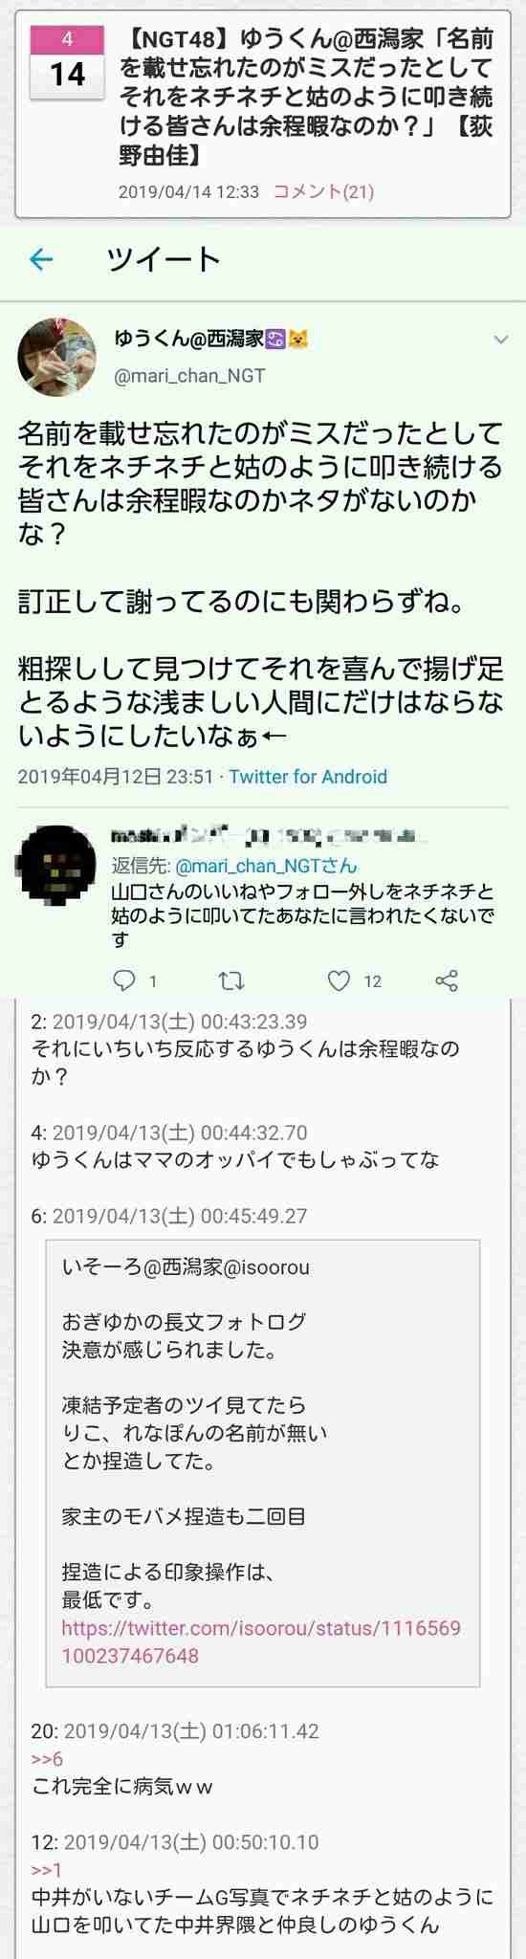Open the コメント(21) comments link
The image size is (526, 1959).
click(x=323, y=191)
